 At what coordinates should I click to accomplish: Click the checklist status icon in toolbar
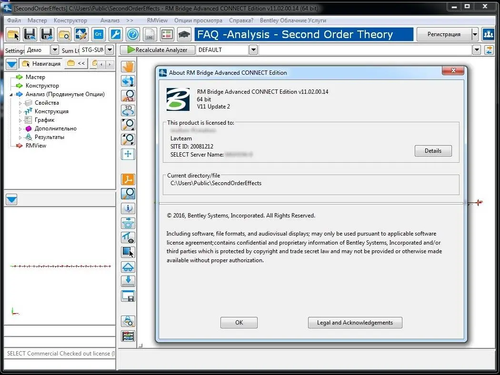click(167, 34)
